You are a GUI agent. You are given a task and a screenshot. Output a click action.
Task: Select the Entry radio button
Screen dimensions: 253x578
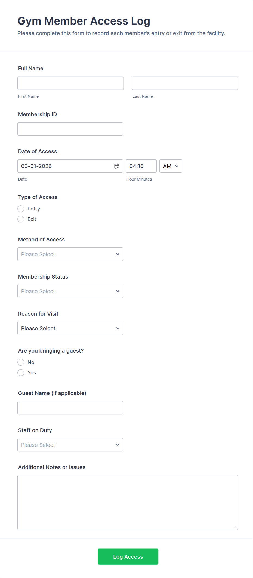pos(21,209)
